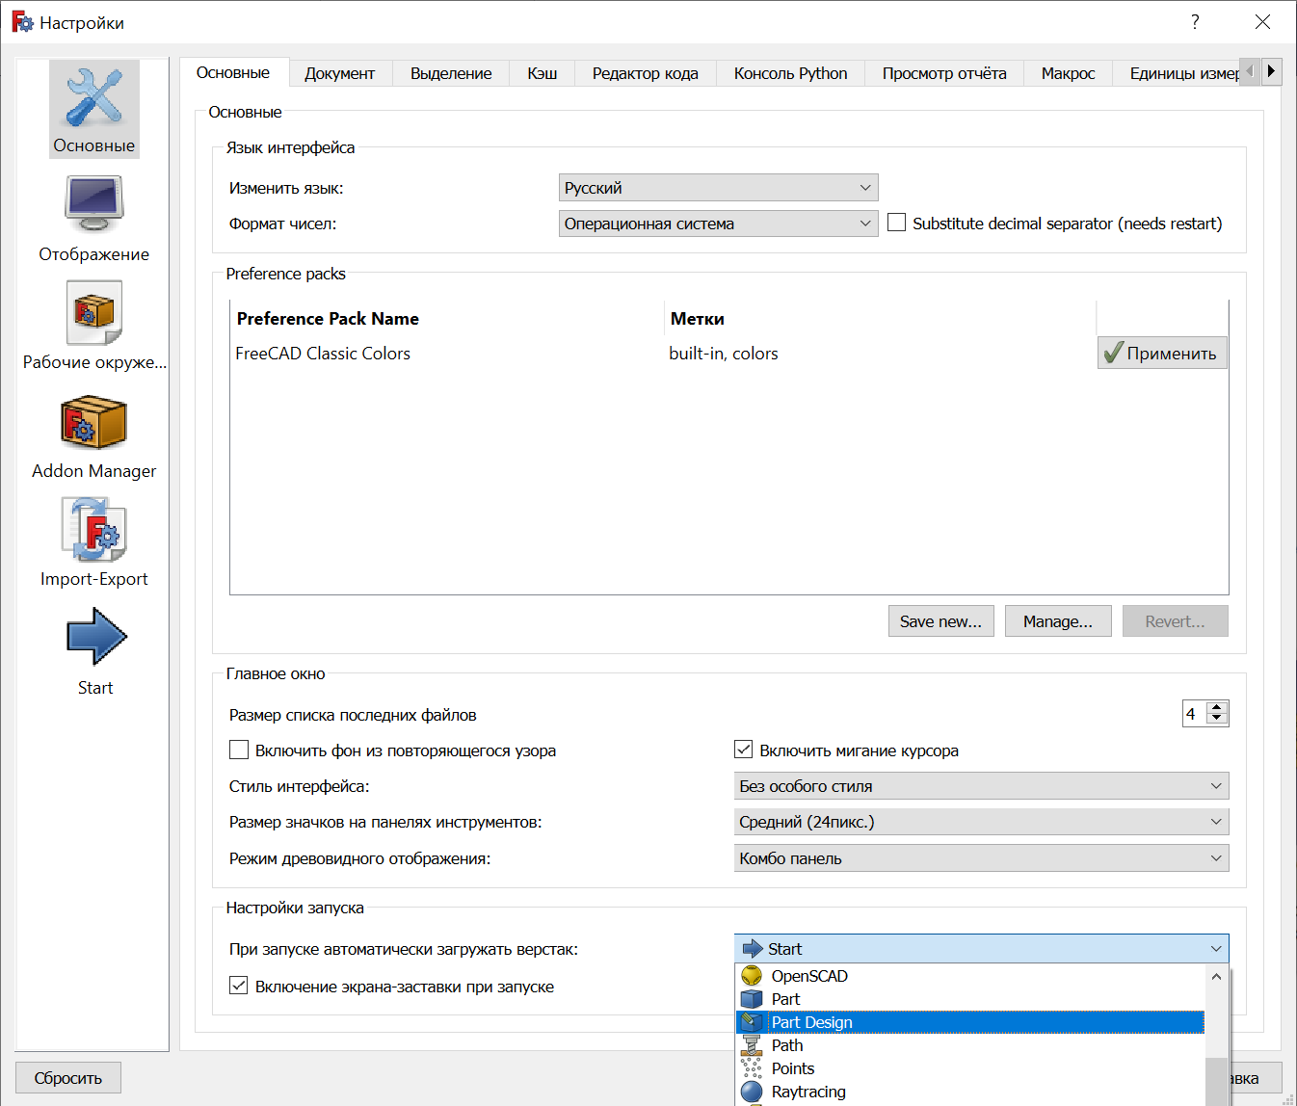This screenshot has width=1297, height=1106.
Task: Open the Import-Export settings section
Action: pos(94,543)
